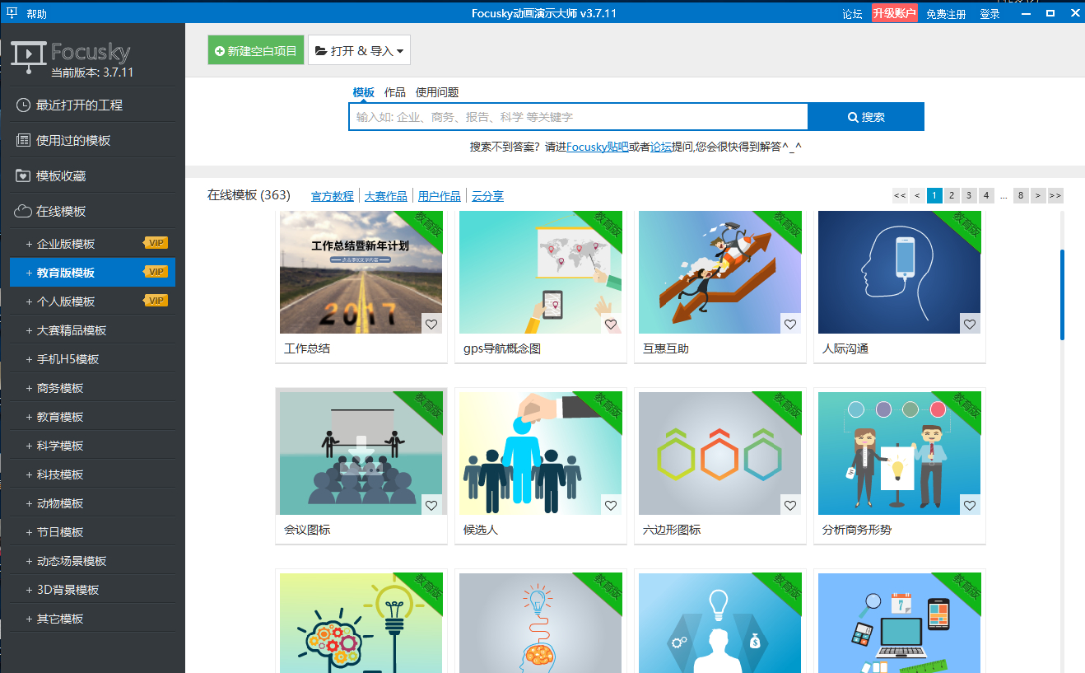Click the VIP badge on 企业版模板
This screenshot has height=673, width=1085.
[156, 243]
